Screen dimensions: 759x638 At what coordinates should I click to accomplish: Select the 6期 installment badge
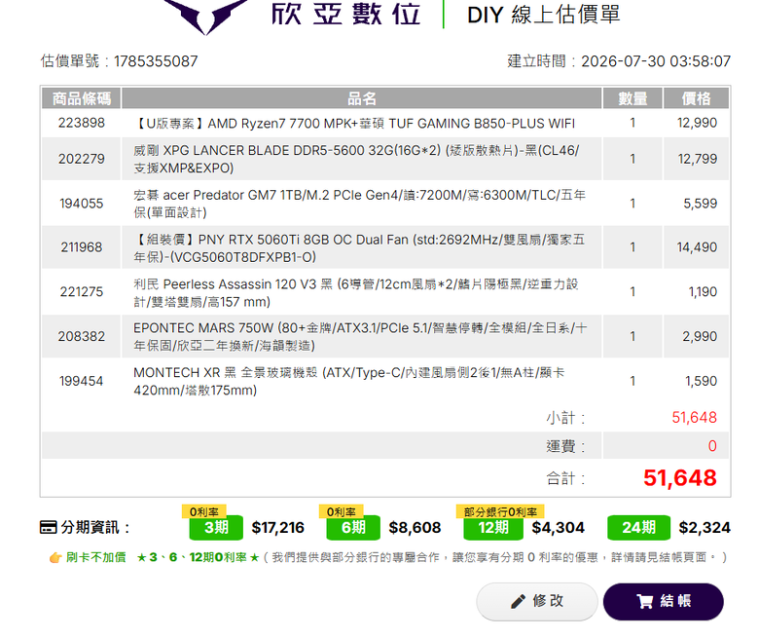click(353, 528)
